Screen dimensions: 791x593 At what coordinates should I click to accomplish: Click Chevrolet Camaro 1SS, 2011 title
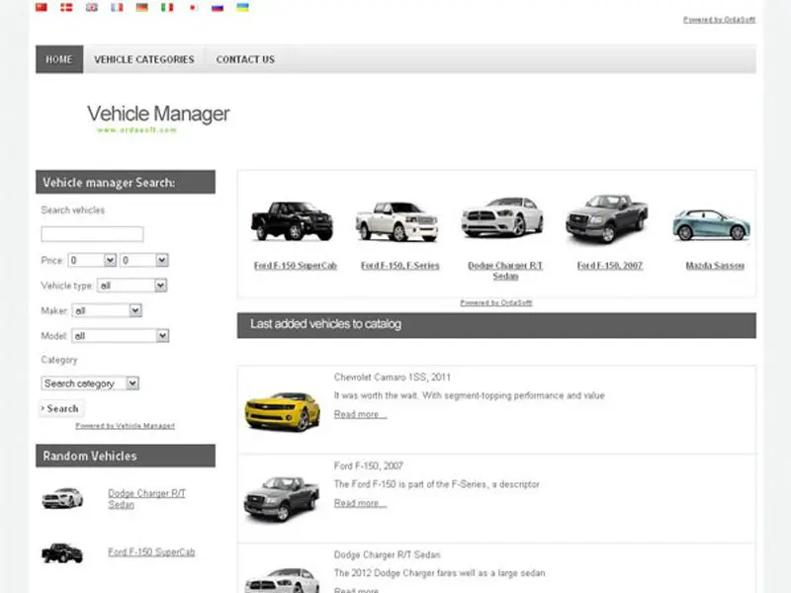point(393,378)
